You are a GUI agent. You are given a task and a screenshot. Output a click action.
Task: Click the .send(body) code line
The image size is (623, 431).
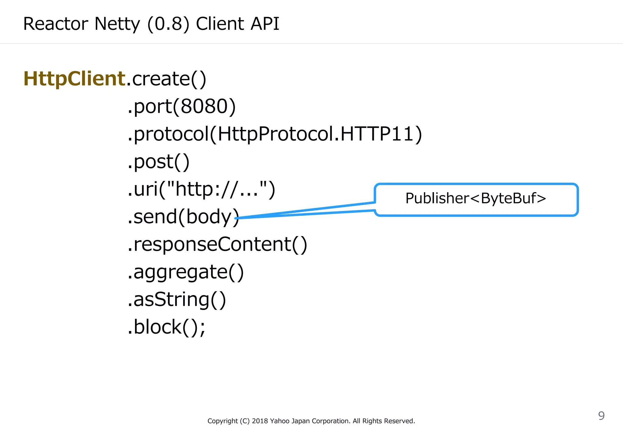point(183,217)
